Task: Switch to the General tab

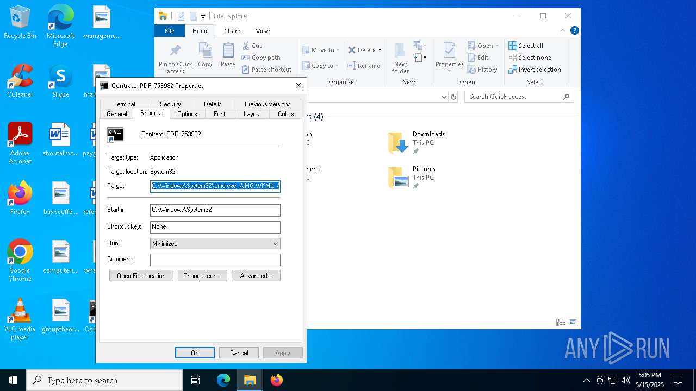Action: click(x=117, y=114)
